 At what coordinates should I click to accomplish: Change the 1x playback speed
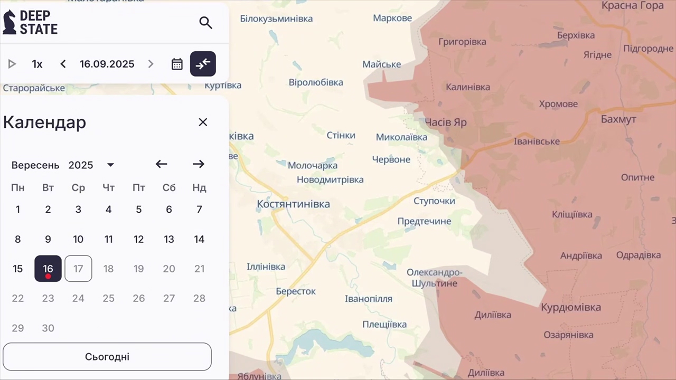coord(37,64)
